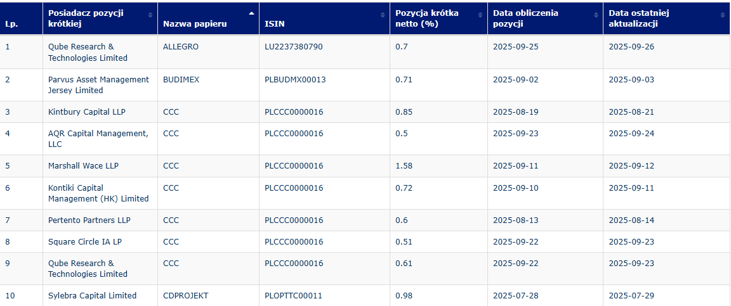
Task: Click the CDPROJEKT paper name cell
Action: click(x=185, y=296)
